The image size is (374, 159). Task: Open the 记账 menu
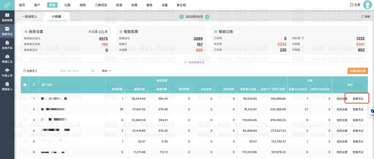68,5
